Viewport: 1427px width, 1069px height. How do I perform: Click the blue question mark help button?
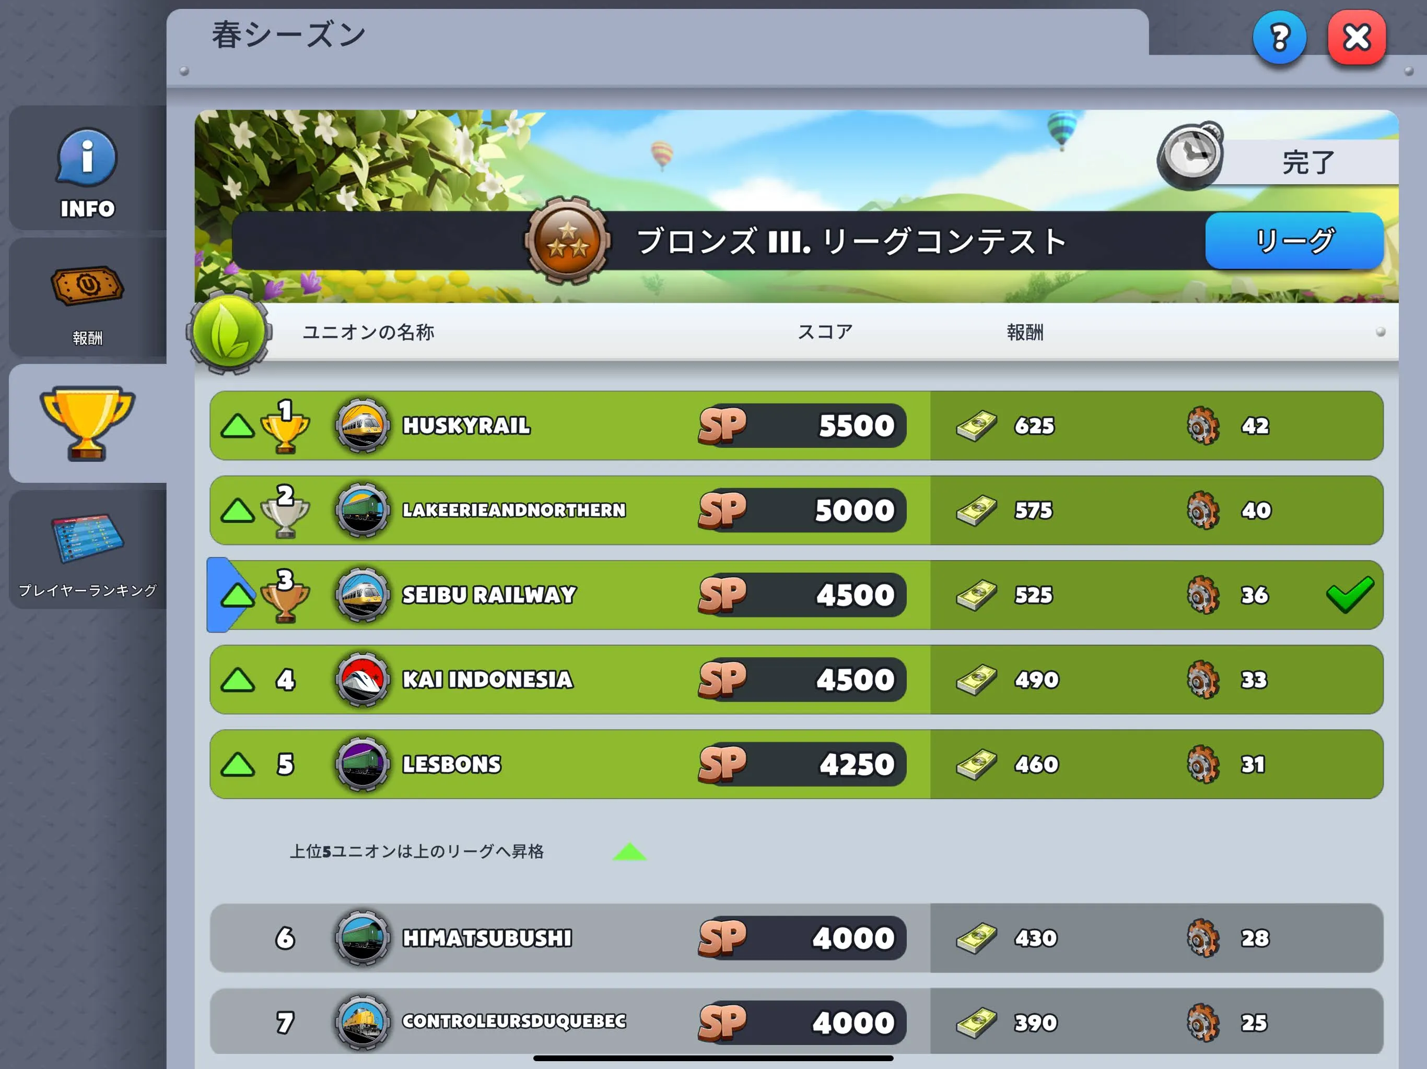tap(1279, 38)
